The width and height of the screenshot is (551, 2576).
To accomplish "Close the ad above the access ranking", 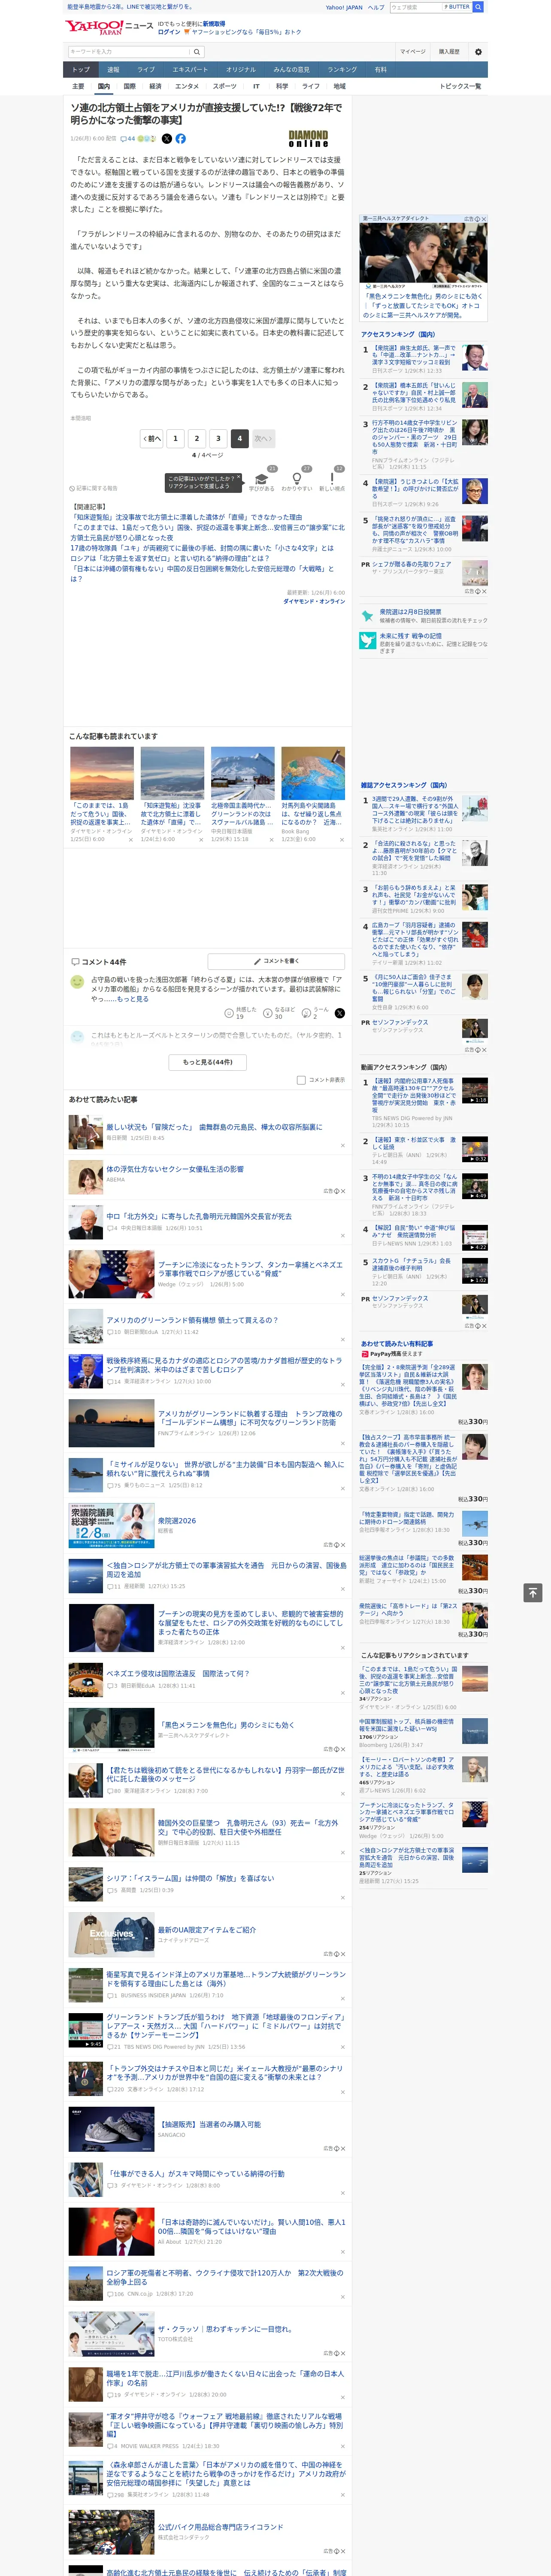I will pyautogui.click(x=484, y=219).
